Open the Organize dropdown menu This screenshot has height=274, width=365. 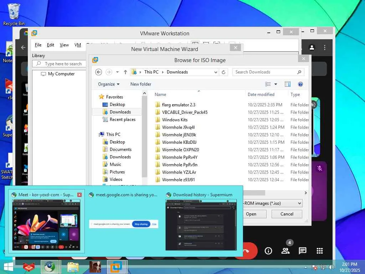point(109,84)
